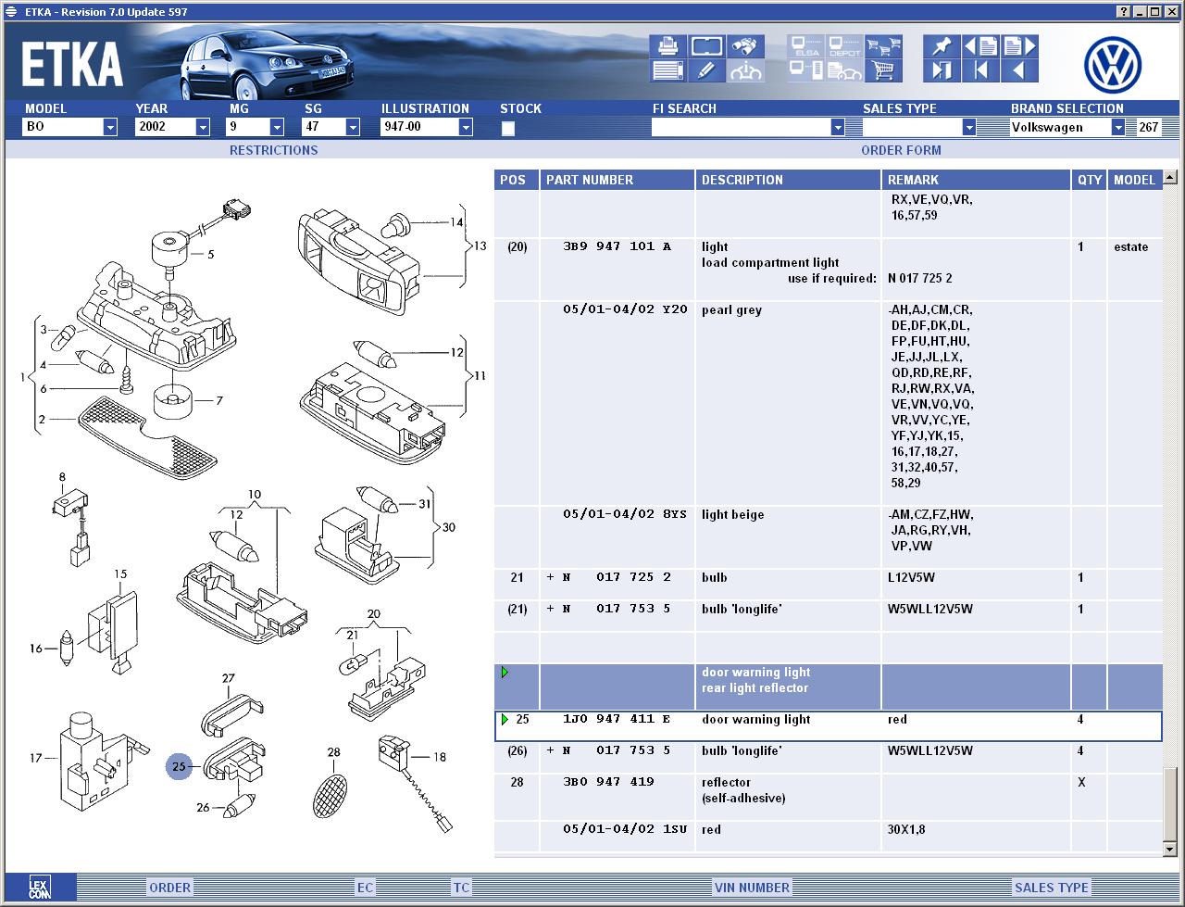Screen dimensions: 1185x907
Task: Click SALES TYPE button in bottom bar
Action: coord(1052,888)
